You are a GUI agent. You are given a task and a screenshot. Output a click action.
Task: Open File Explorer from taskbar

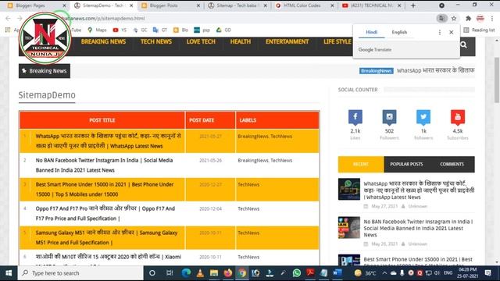pyautogui.click(x=213, y=273)
